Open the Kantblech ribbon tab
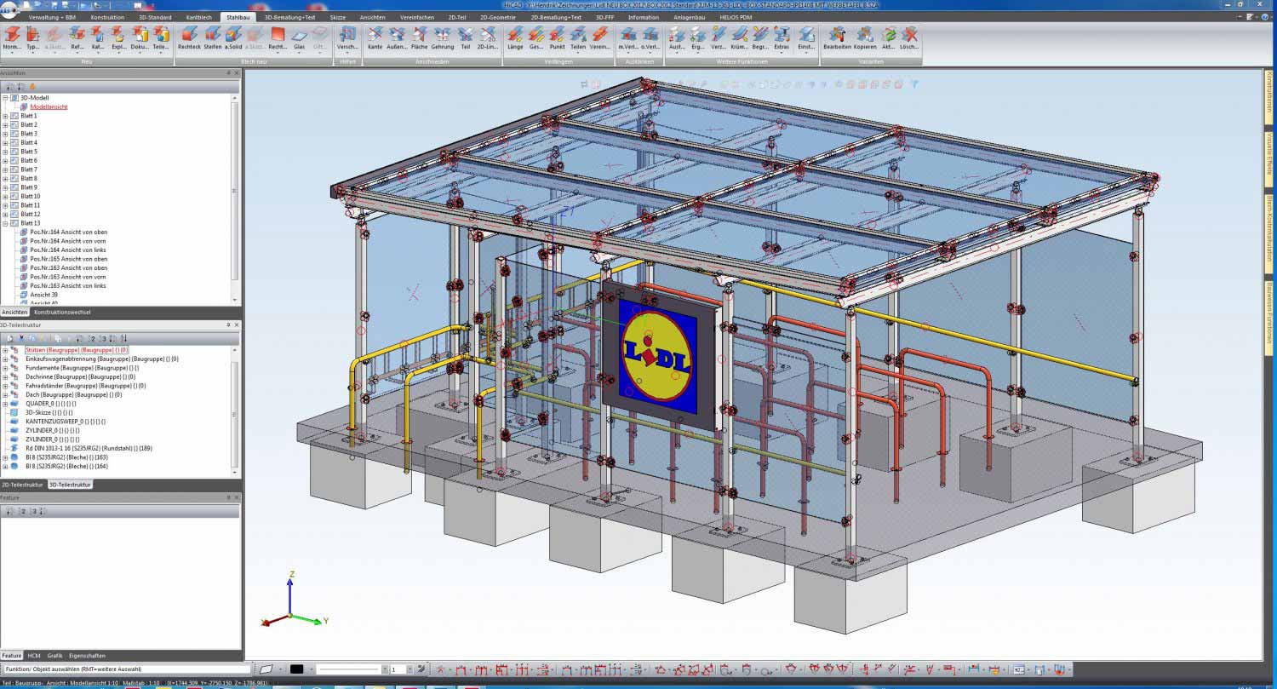1277x689 pixels. click(x=199, y=17)
